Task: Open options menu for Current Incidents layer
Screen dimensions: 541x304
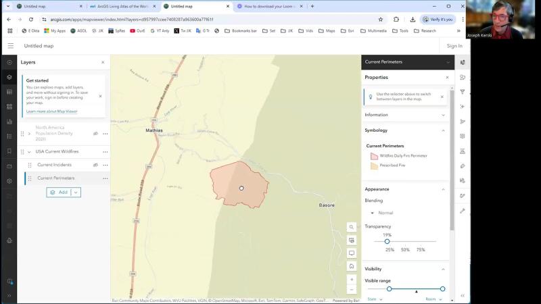Action: (105, 165)
